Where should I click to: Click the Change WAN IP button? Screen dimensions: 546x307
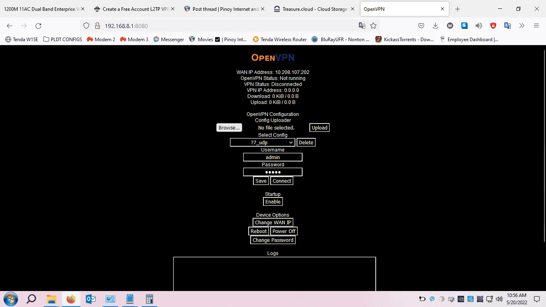point(273,222)
